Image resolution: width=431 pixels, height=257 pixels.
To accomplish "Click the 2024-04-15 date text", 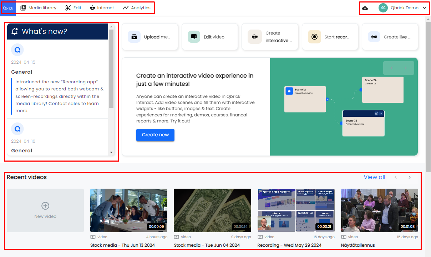I will (23, 62).
